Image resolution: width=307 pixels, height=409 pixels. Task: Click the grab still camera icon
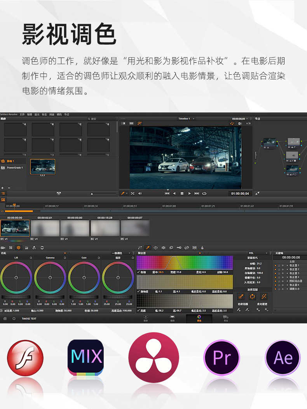(x=59, y=193)
